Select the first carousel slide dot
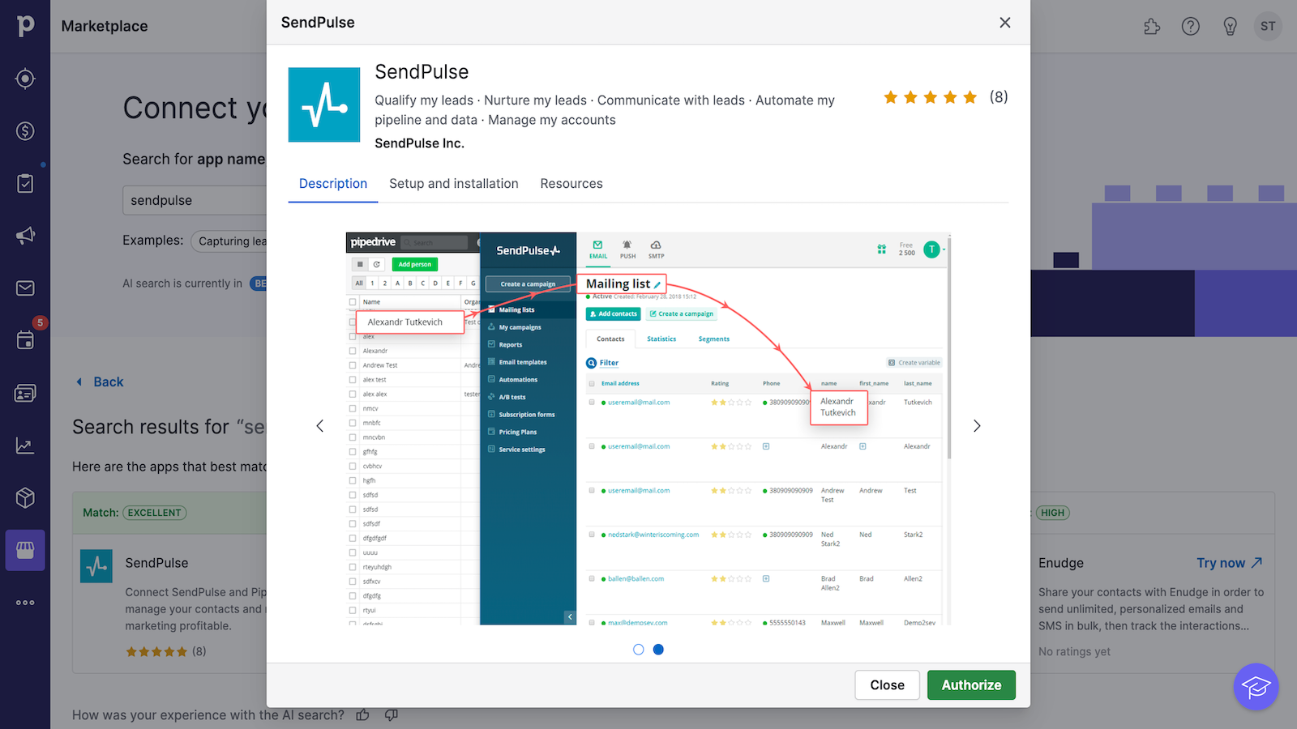The height and width of the screenshot is (729, 1297). coord(639,650)
